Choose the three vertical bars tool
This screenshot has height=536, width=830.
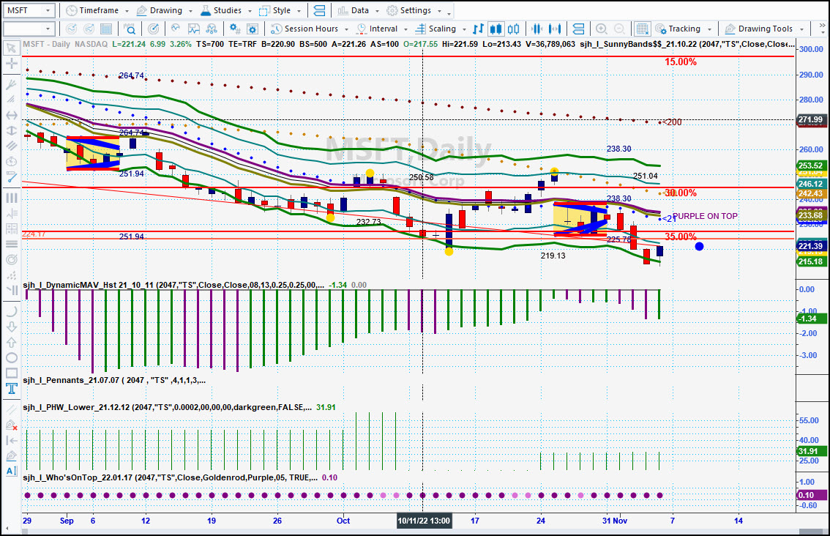pyautogui.click(x=11, y=198)
